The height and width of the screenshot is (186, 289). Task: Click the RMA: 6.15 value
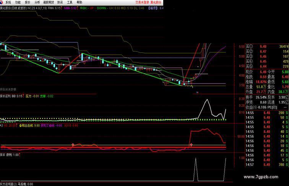tap(54, 8)
